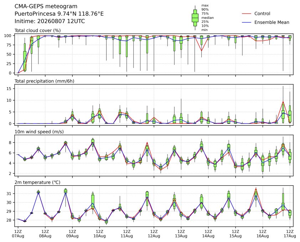The width and height of the screenshot is (300, 242).
Task: Click the '12Z 07Aug' x-axis label
Action: (18, 234)
